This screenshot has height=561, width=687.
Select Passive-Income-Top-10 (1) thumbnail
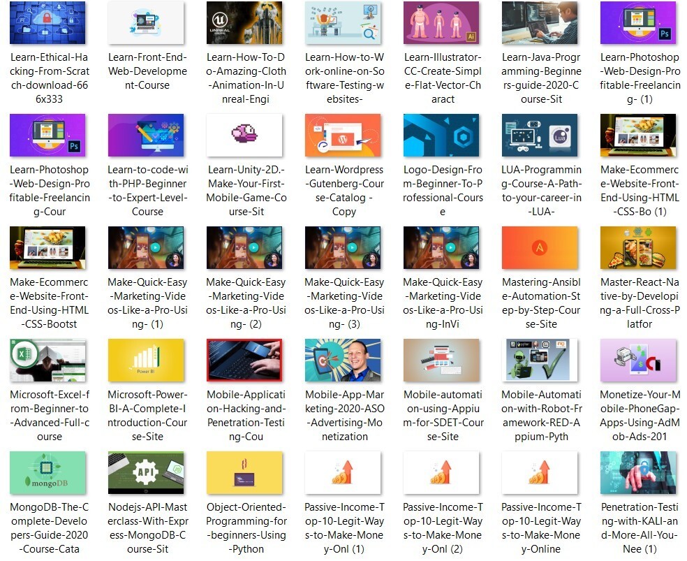coord(343,472)
